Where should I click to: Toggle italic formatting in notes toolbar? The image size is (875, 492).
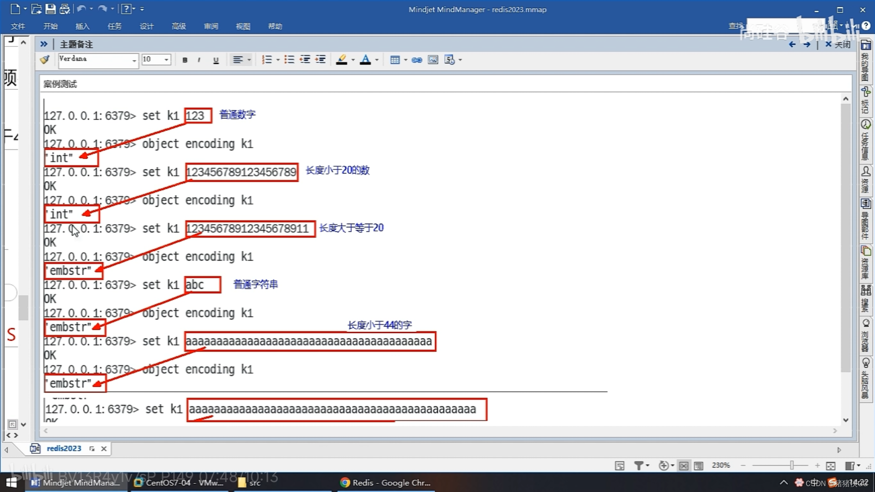(x=199, y=60)
